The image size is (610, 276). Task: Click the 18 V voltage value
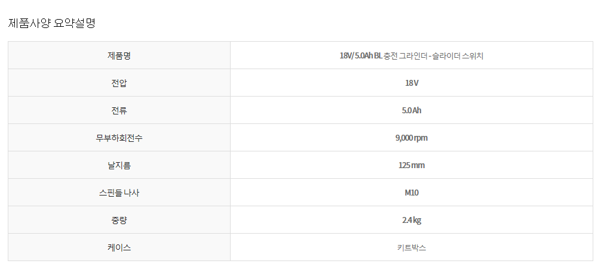412,83
